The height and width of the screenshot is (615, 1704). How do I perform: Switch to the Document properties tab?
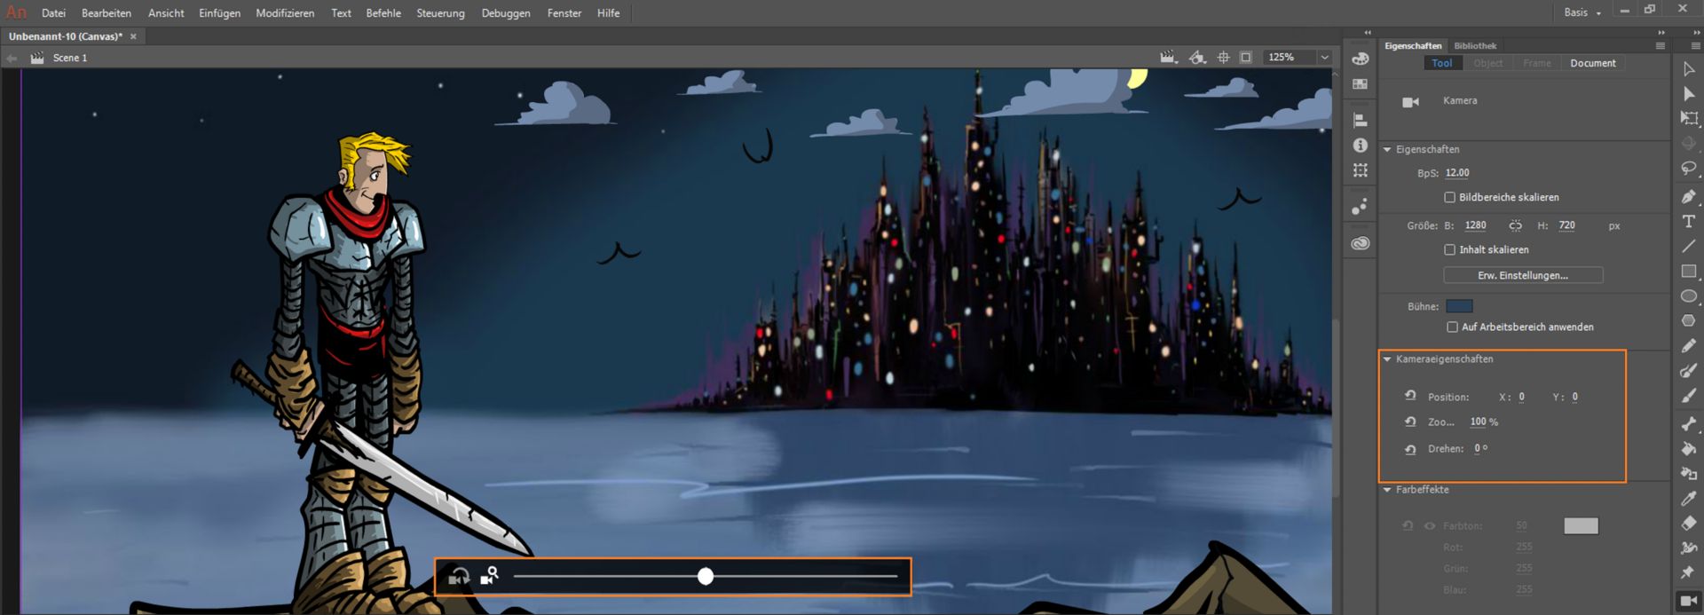coord(1593,63)
